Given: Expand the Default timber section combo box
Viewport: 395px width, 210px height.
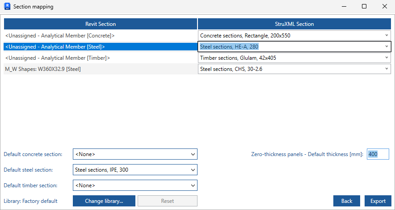Looking at the screenshot, I should pyautogui.click(x=135, y=185).
